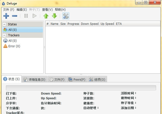The height and width of the screenshot is (114, 162).
Task: Click the sidebar vertical splitter handle
Action: click(44, 47)
